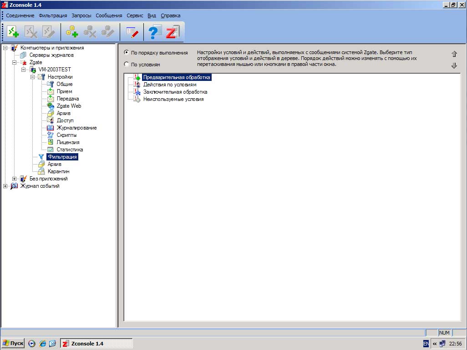Click the delete condition gears icon
This screenshot has width=467, height=350.
point(90,31)
